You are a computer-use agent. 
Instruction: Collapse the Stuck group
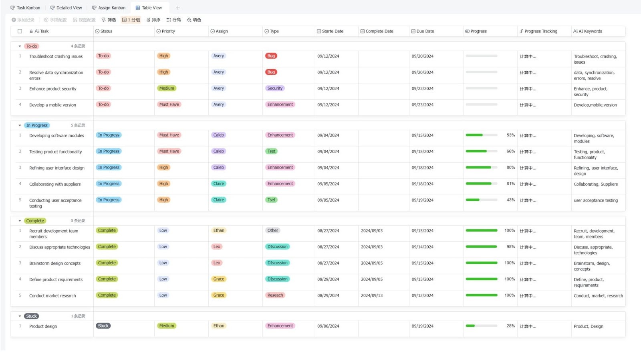(19, 316)
